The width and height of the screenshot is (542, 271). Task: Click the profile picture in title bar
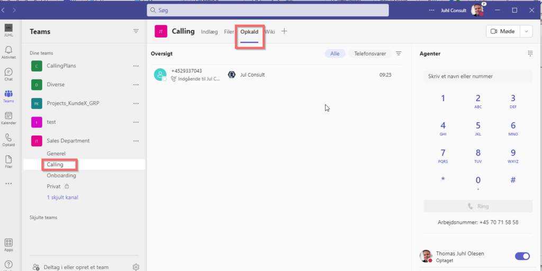tap(477, 10)
